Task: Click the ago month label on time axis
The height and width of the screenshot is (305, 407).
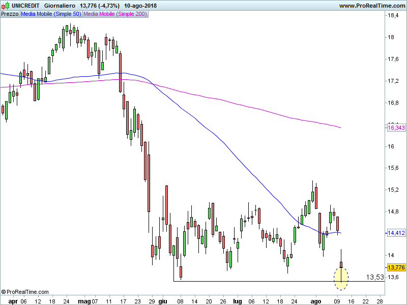Action: click(316, 301)
